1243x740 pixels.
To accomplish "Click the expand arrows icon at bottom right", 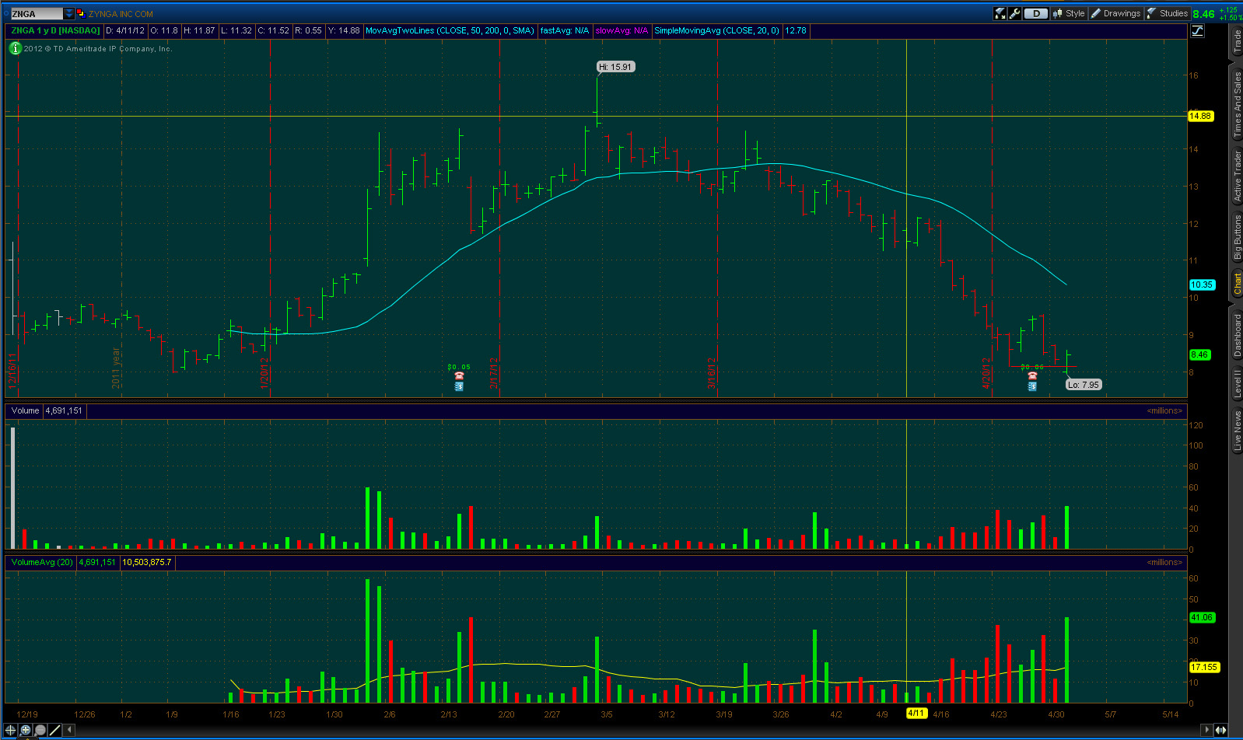I will click(x=1221, y=730).
